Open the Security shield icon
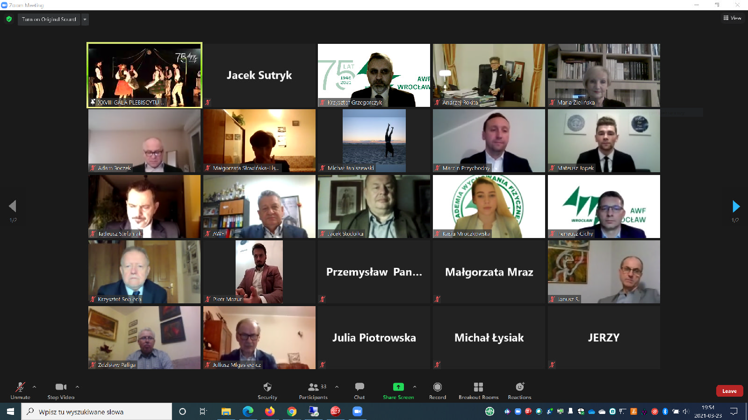The image size is (748, 420). (x=267, y=387)
